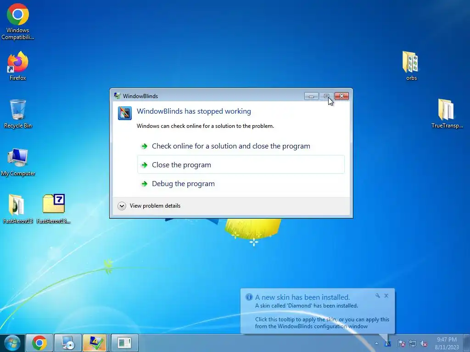Click 'A new skin has been installed.' title
Viewport: 470px width, 352px height.
[302, 297]
